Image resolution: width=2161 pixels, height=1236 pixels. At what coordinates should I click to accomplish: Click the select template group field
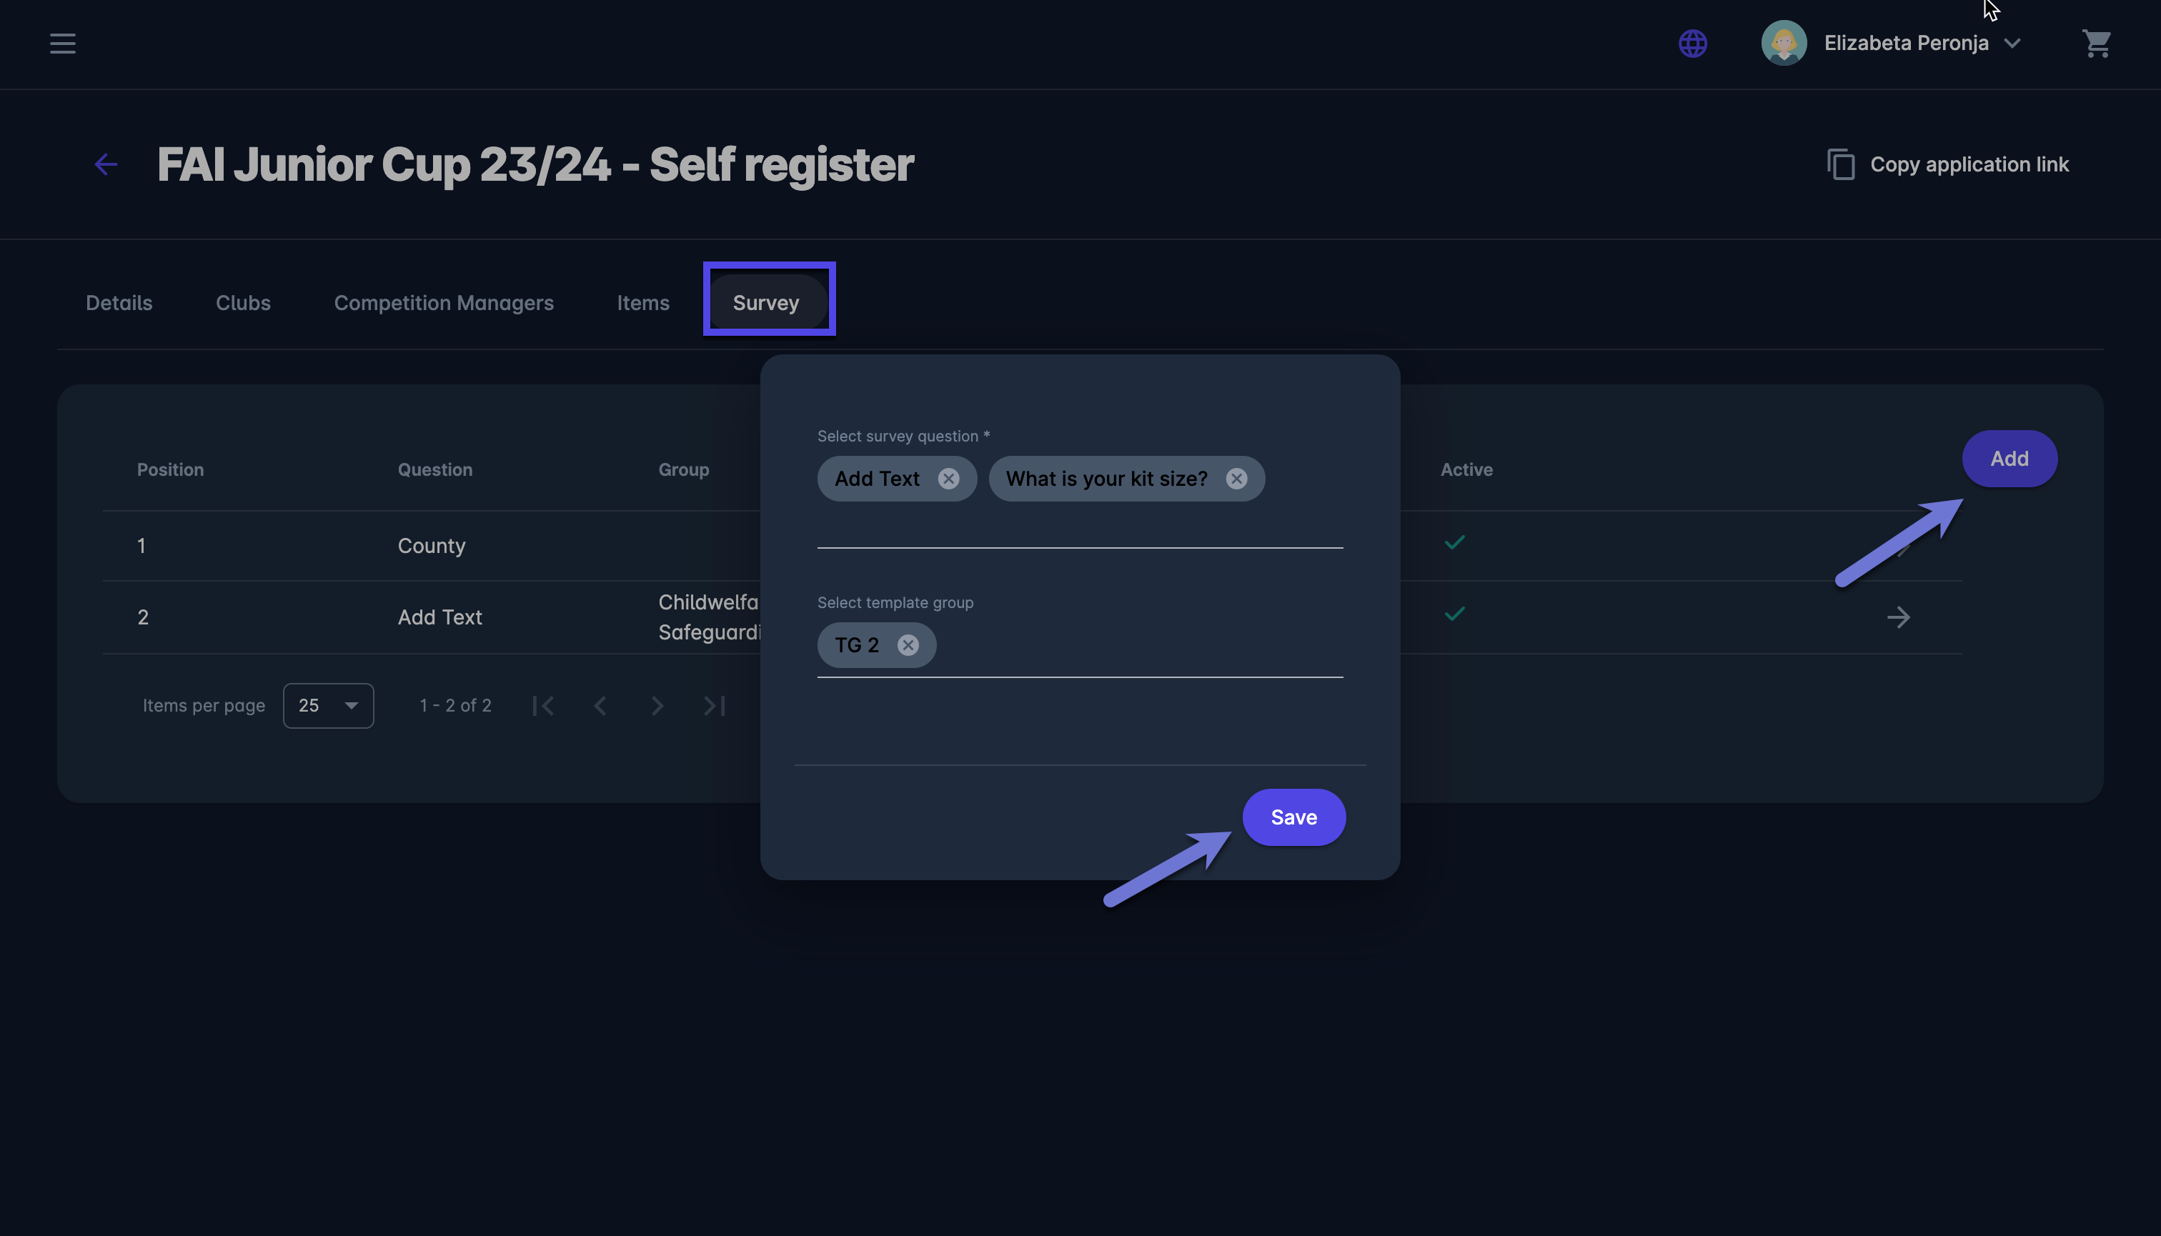coord(1138,647)
